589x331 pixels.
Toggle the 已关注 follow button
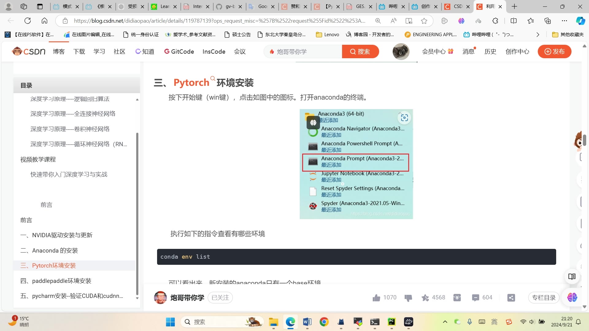click(220, 298)
